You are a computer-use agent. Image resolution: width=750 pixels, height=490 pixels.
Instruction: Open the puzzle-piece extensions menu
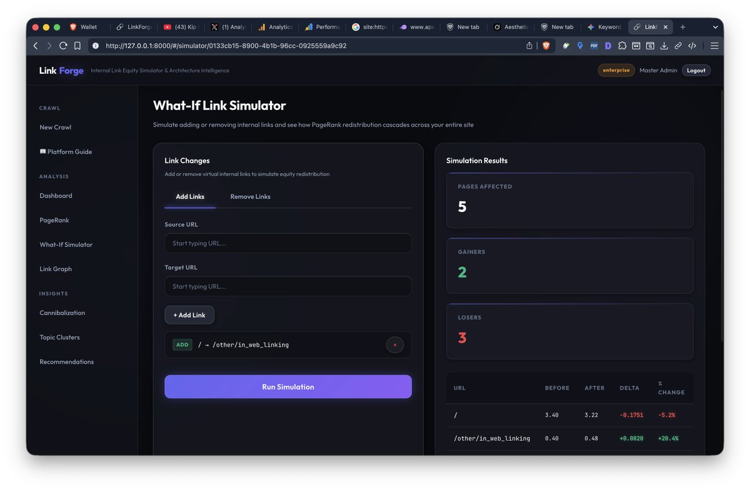(622, 46)
